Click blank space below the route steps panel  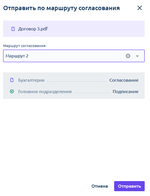point(74,138)
